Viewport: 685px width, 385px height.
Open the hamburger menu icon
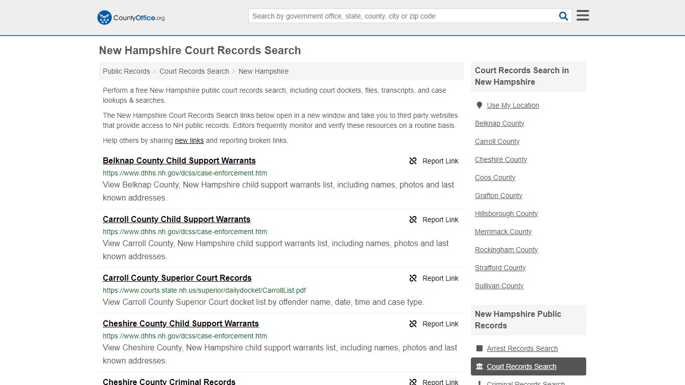[x=583, y=16]
